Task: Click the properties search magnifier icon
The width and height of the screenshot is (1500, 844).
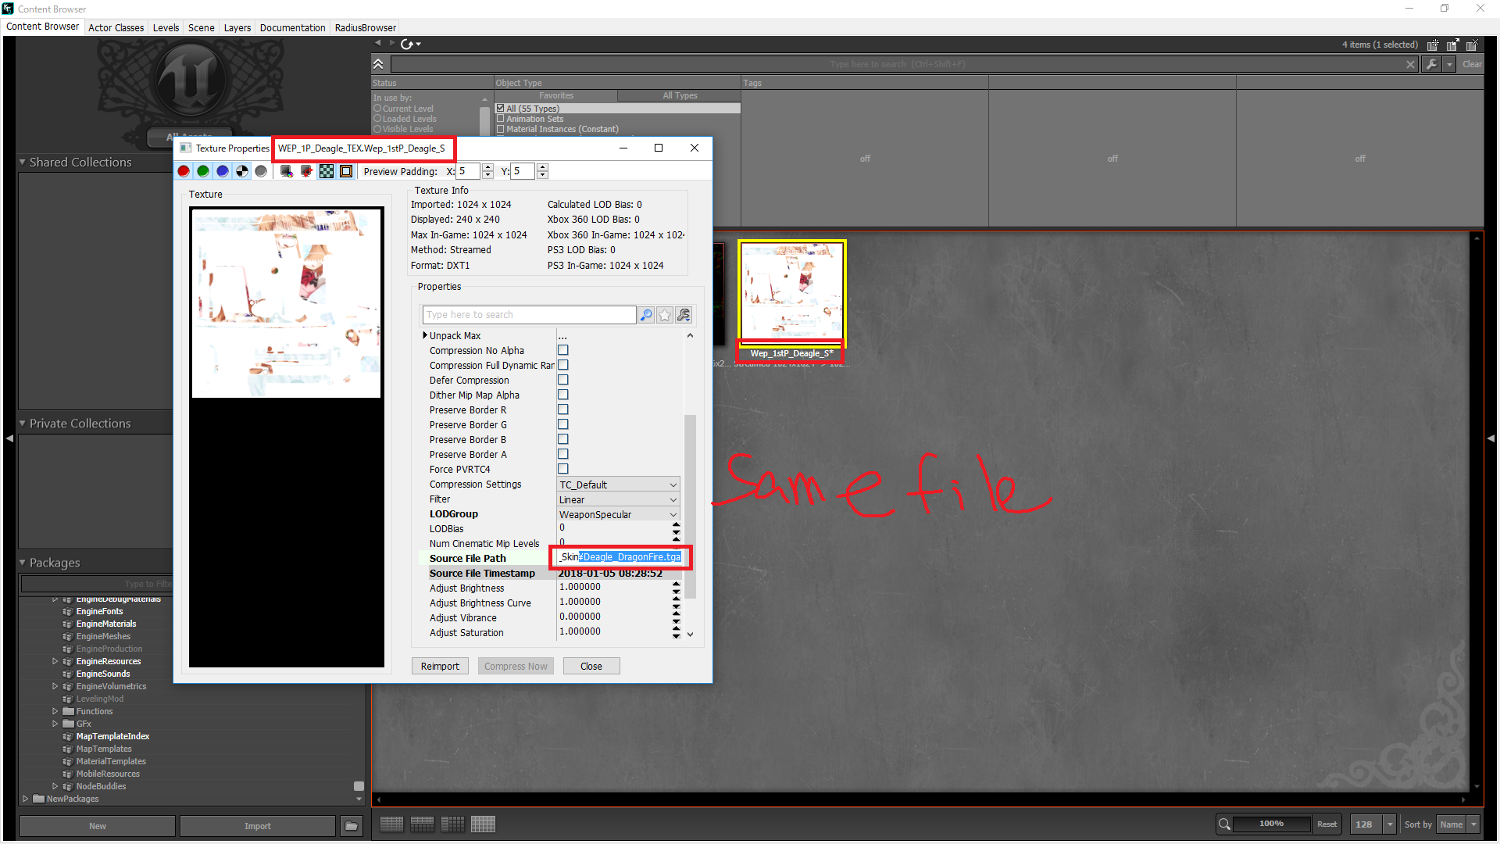Action: (x=646, y=315)
